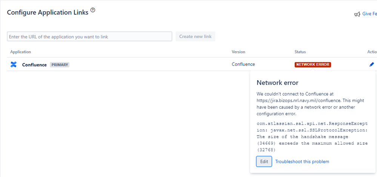377x177 pixels.
Task: Focus the application URL input field
Action: tap(89, 37)
